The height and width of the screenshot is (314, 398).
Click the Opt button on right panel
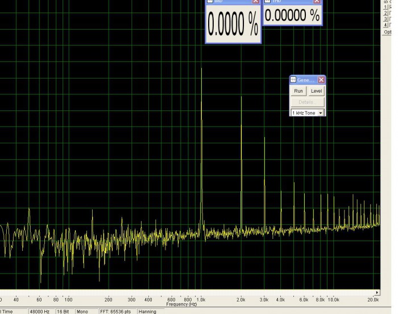coord(387,32)
